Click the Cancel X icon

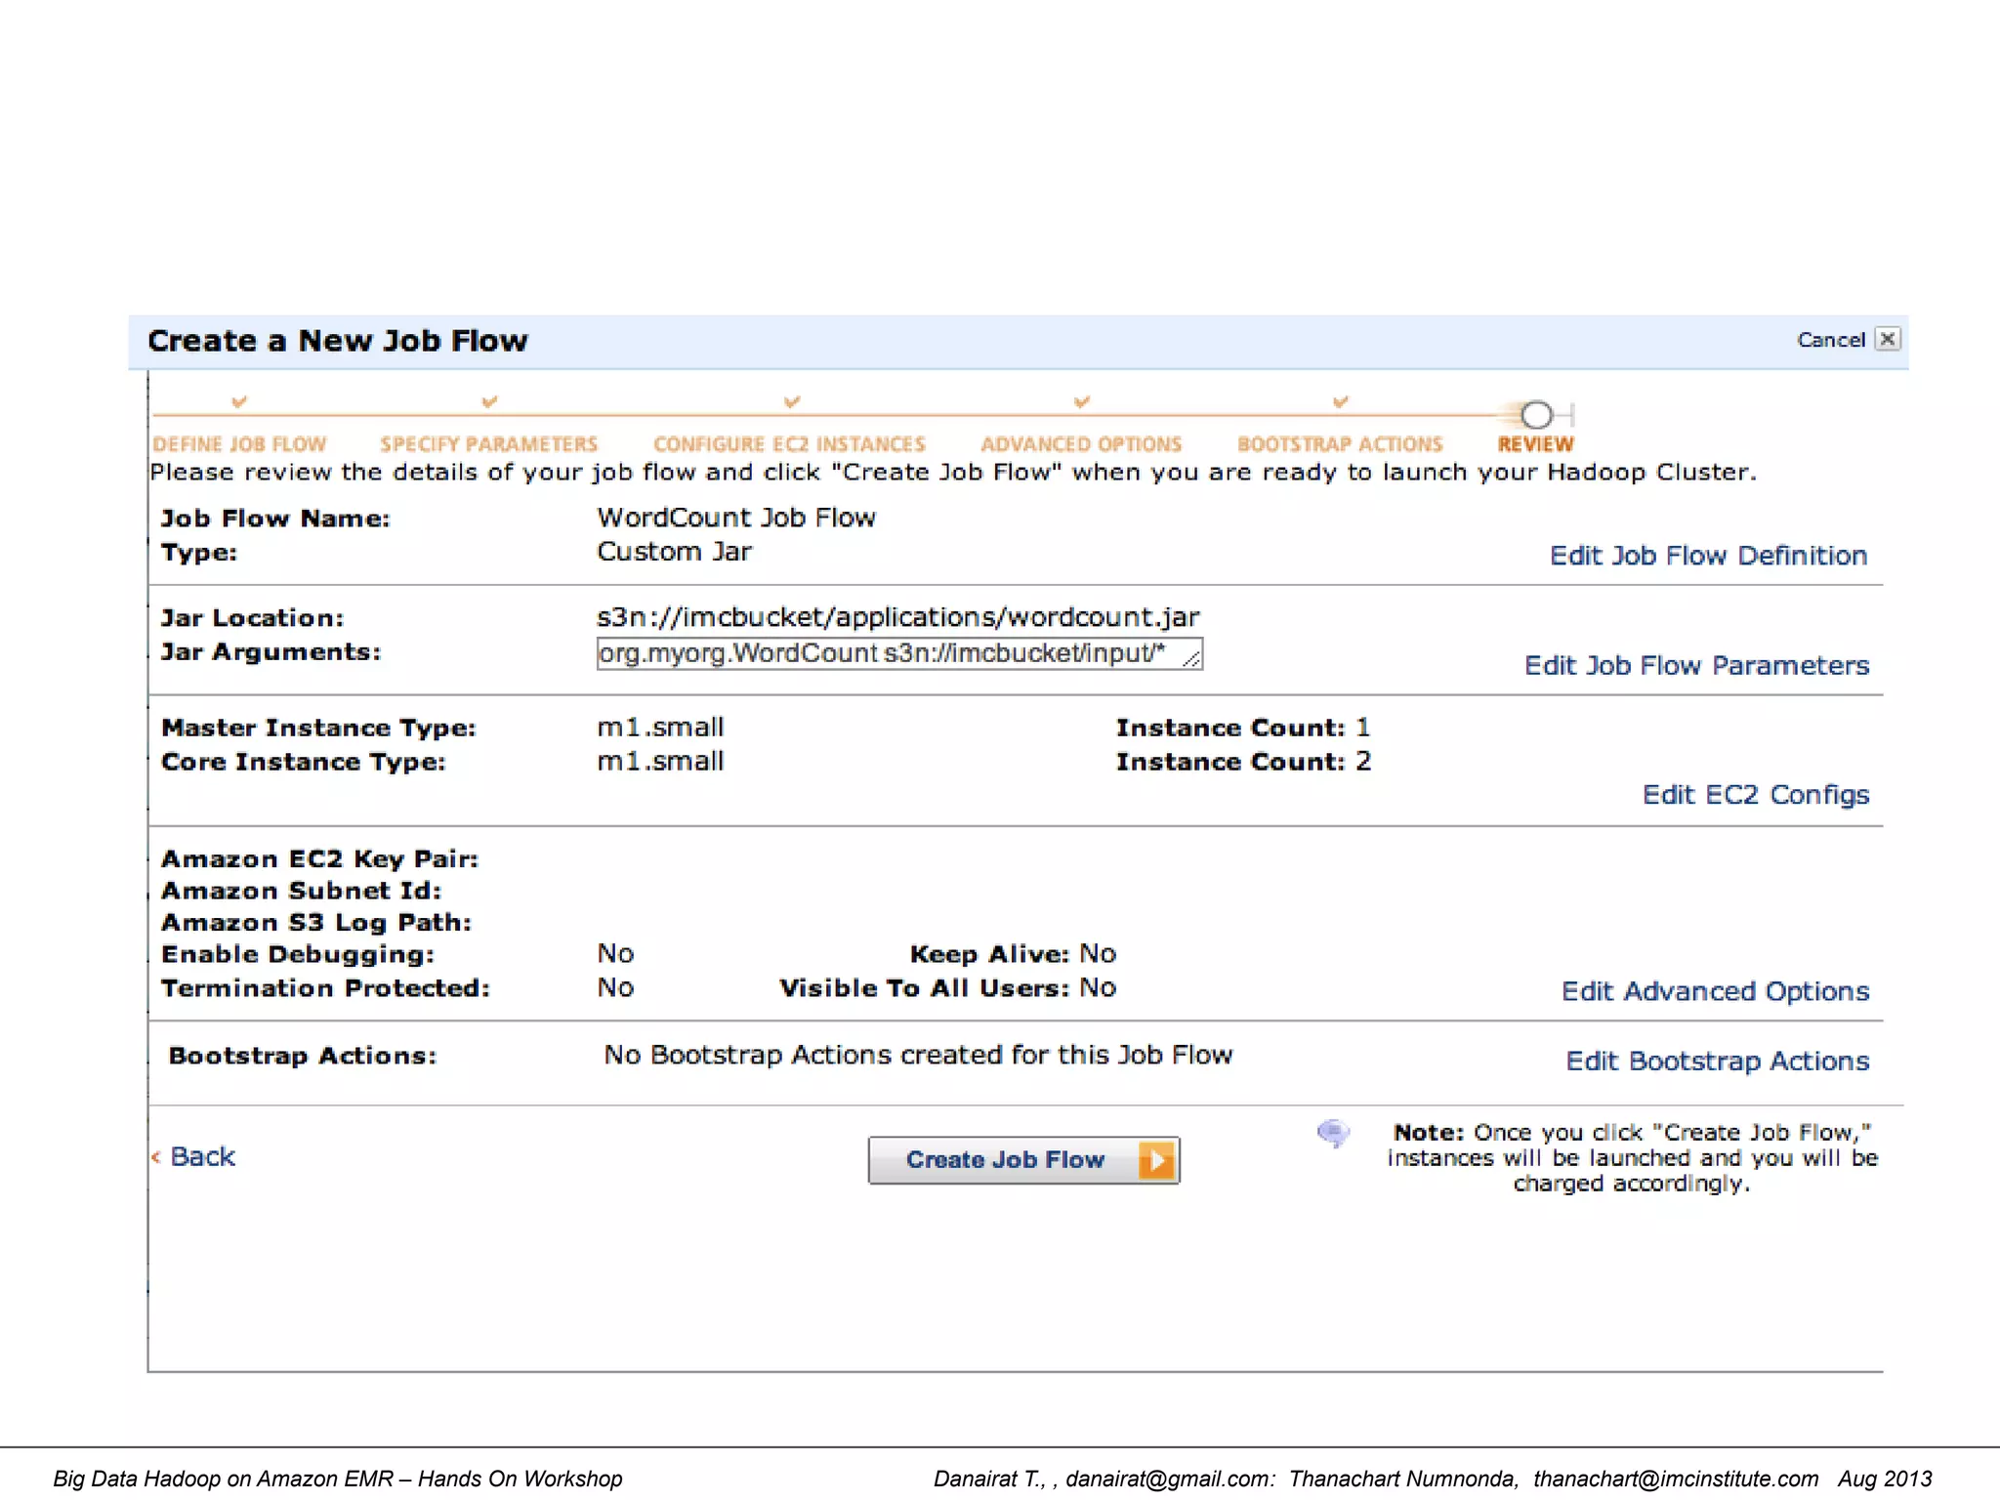(1888, 339)
